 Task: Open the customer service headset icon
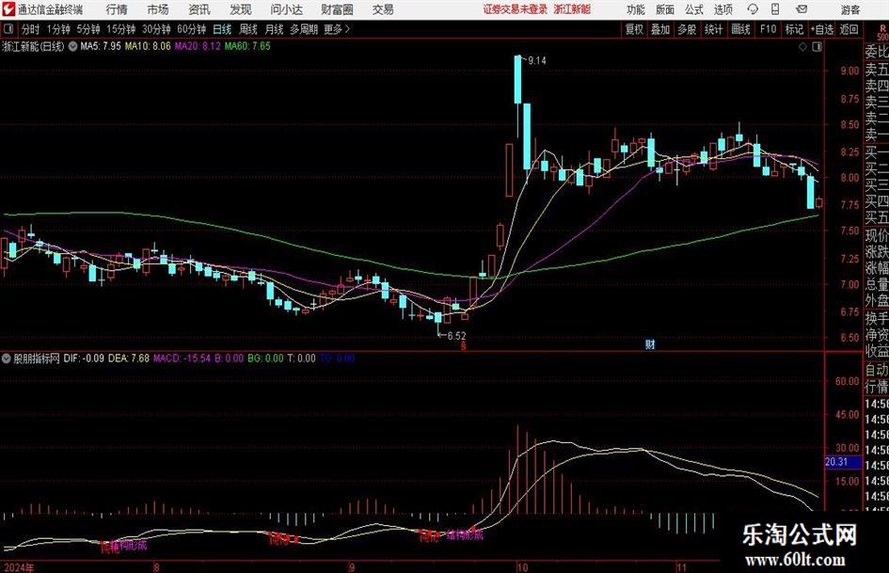753,9
